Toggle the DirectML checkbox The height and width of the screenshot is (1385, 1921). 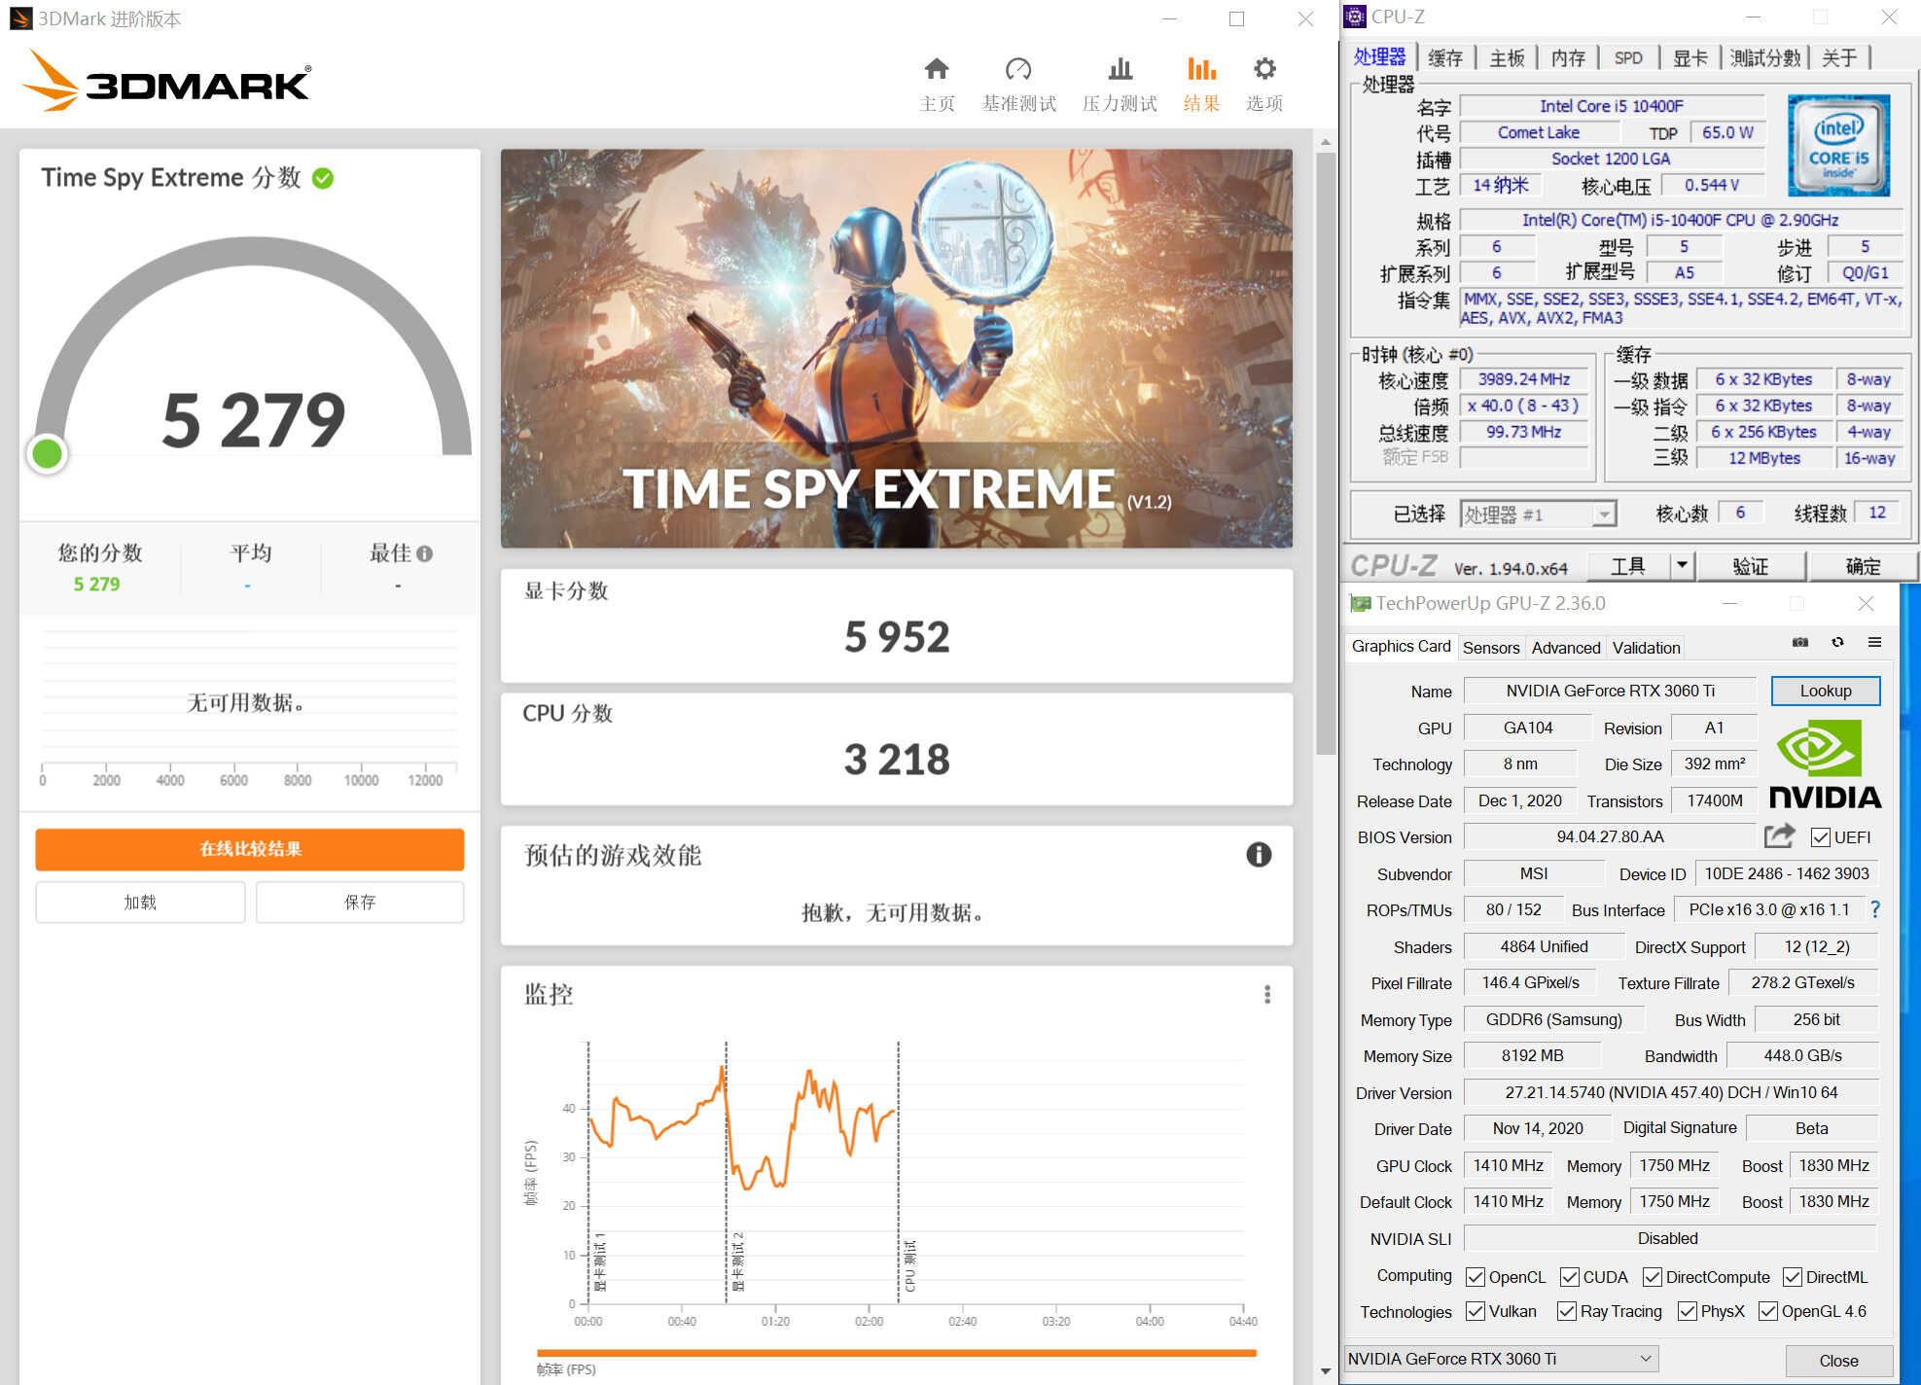click(1793, 1277)
